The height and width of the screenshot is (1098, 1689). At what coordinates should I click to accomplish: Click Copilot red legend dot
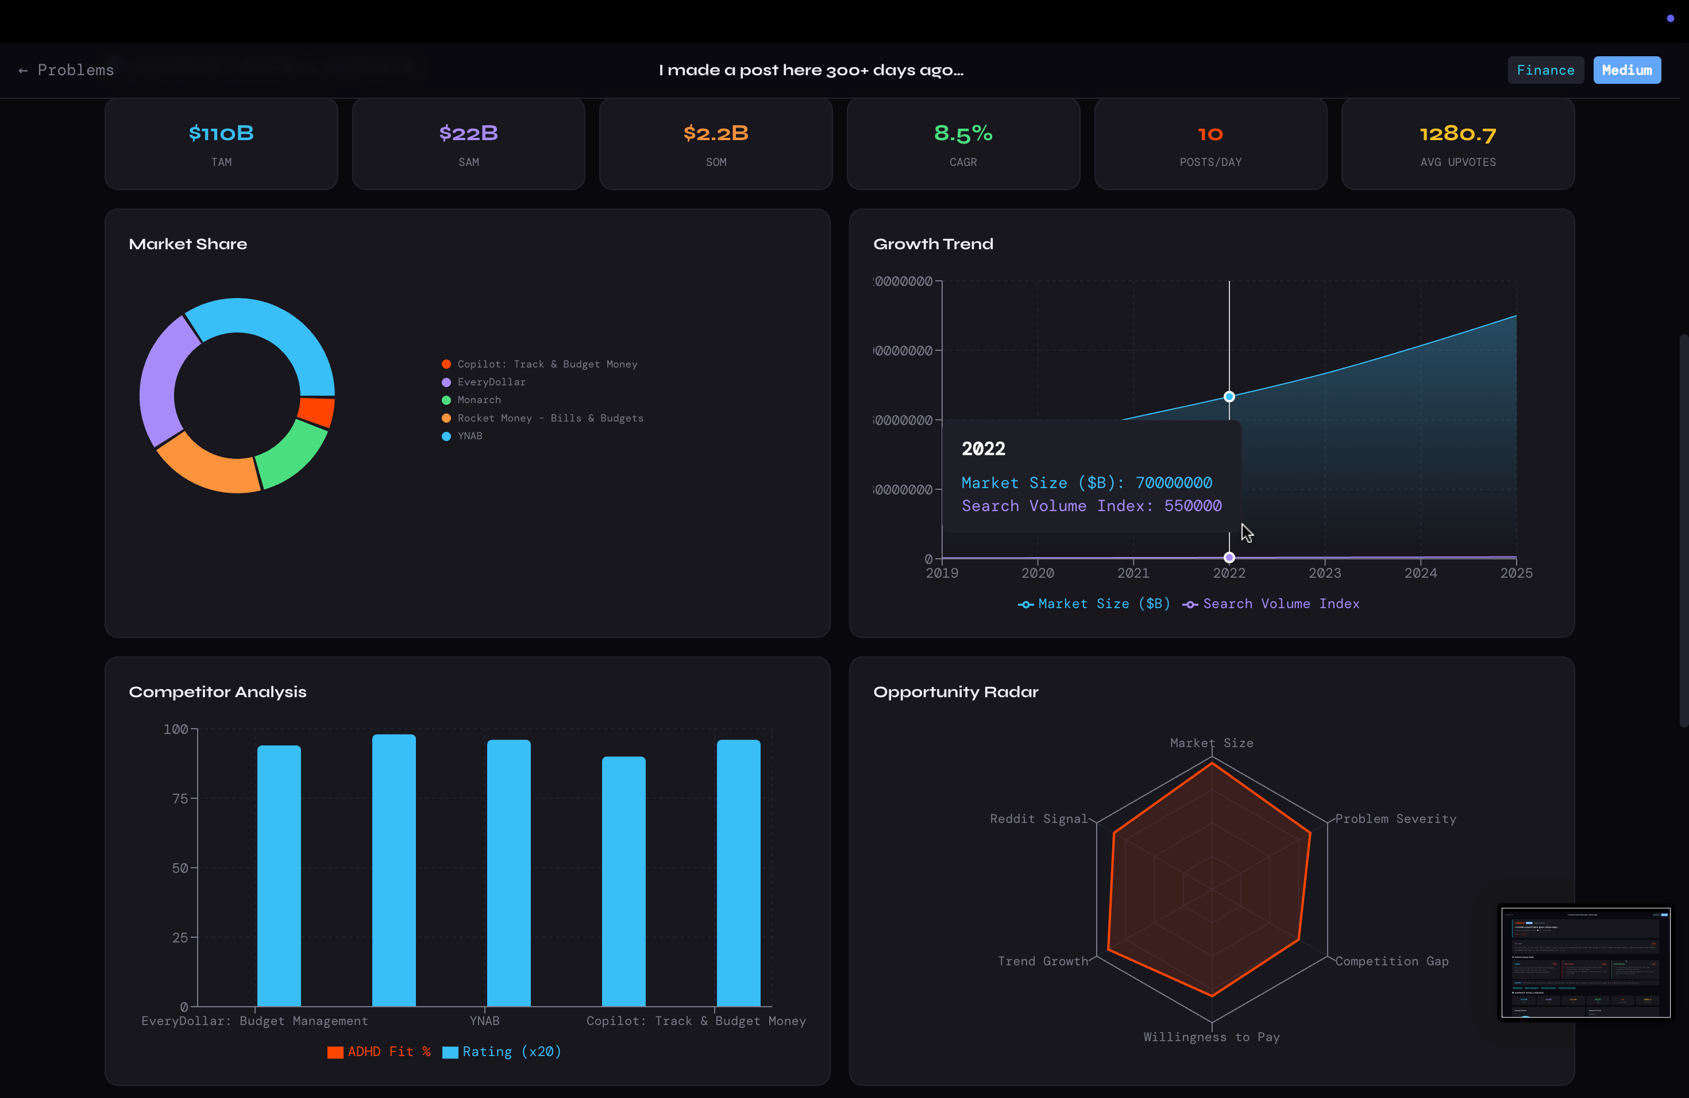pos(446,364)
